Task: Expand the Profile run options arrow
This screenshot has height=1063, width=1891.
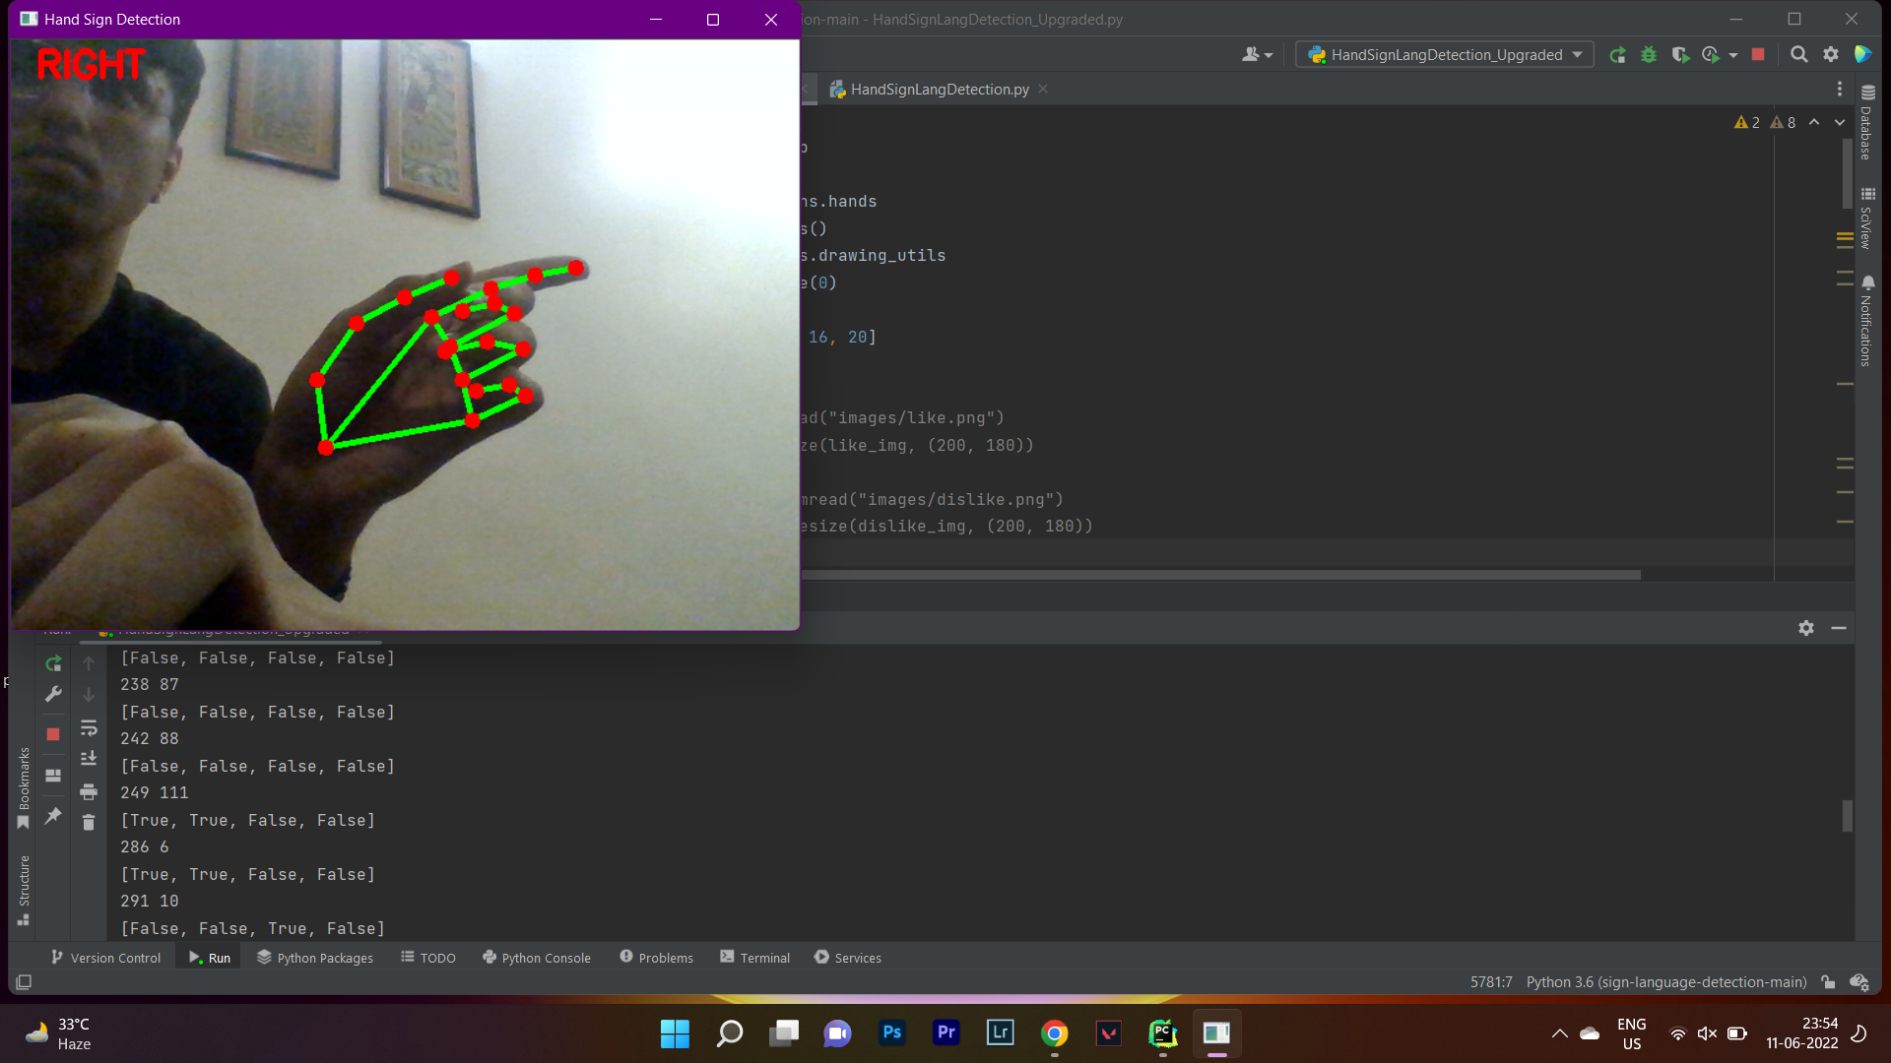Action: click(x=1733, y=55)
